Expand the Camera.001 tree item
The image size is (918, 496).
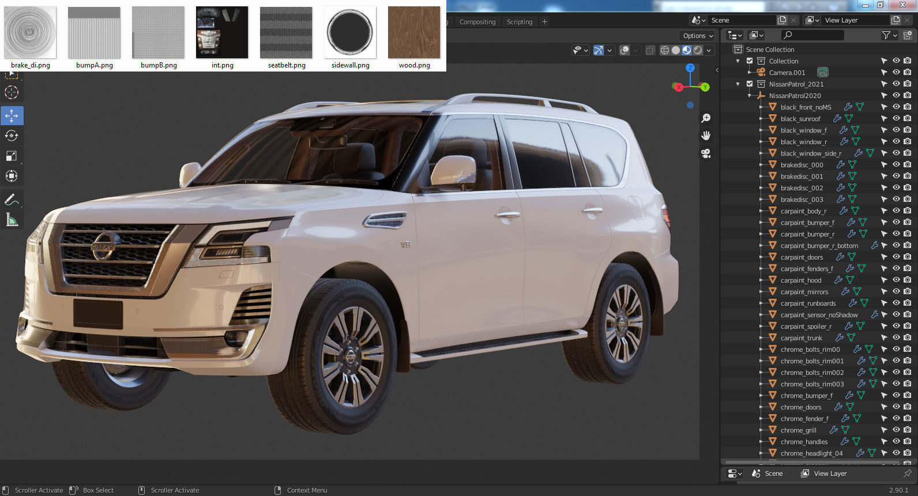click(x=749, y=72)
